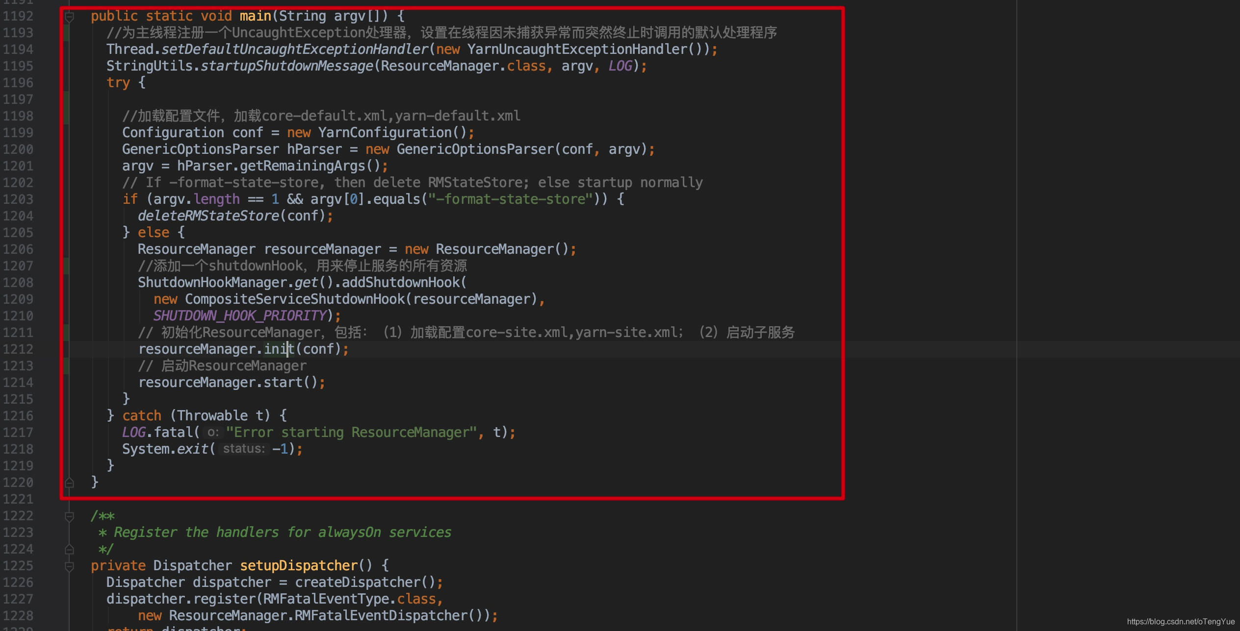This screenshot has width=1240, height=631.
Task: Click the 'status:' parameter hint in System.exit
Action: (244, 449)
